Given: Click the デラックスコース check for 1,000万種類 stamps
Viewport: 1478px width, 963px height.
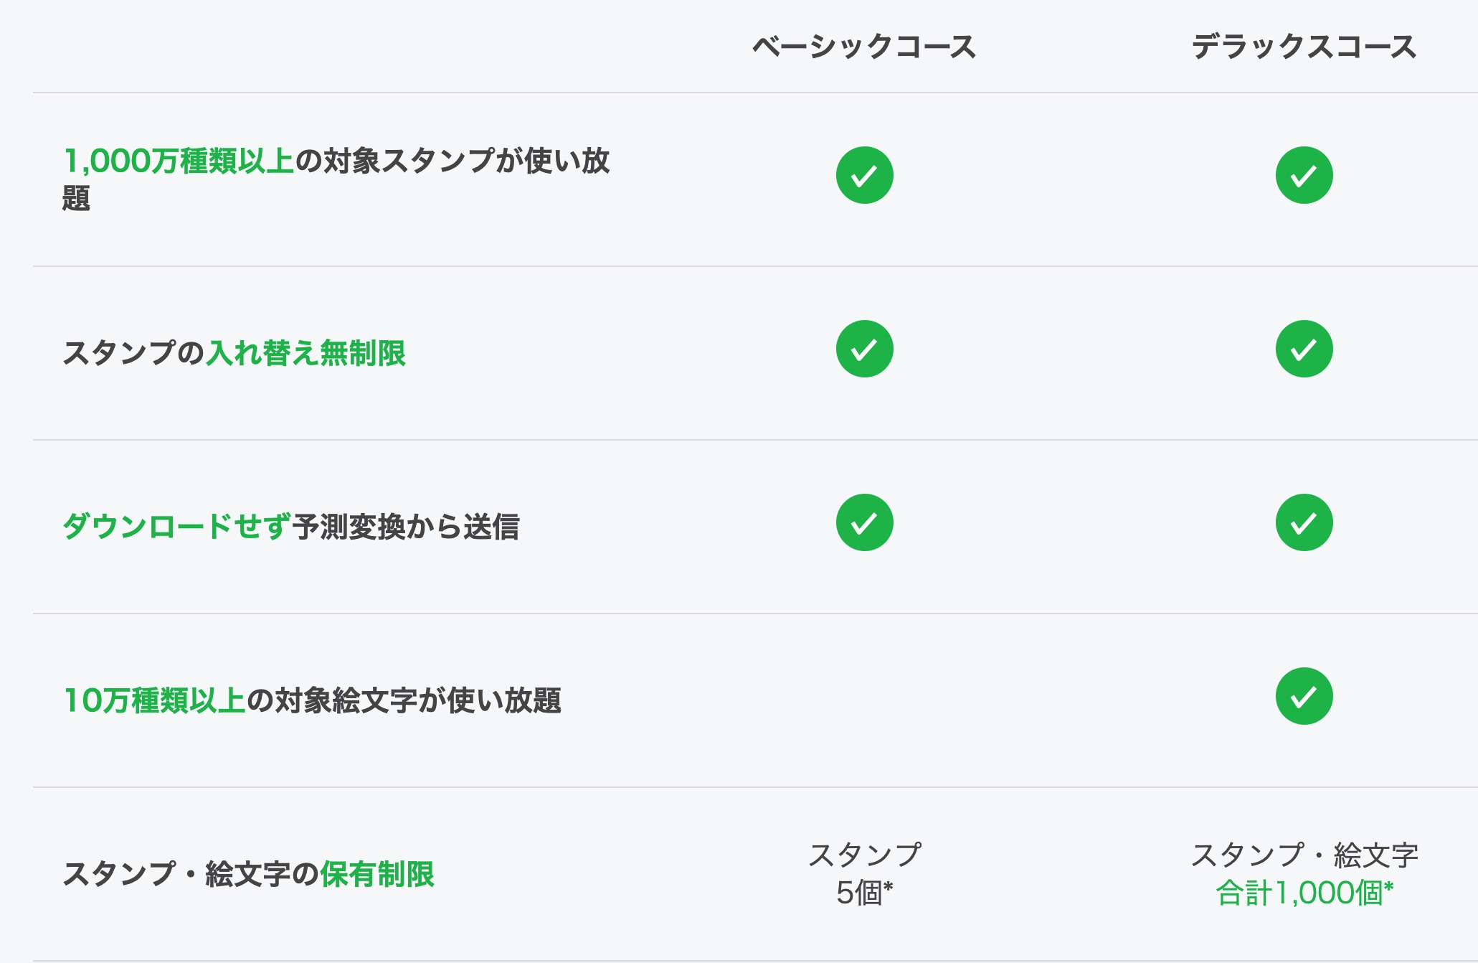Looking at the screenshot, I should (1304, 175).
